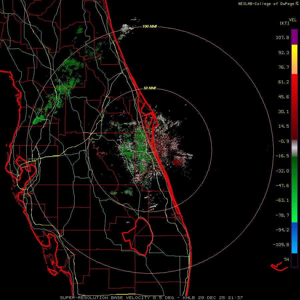The width and height of the screenshot is (300, 300).
Task: Select the 61.2 legend value
Action: pos(284,82)
